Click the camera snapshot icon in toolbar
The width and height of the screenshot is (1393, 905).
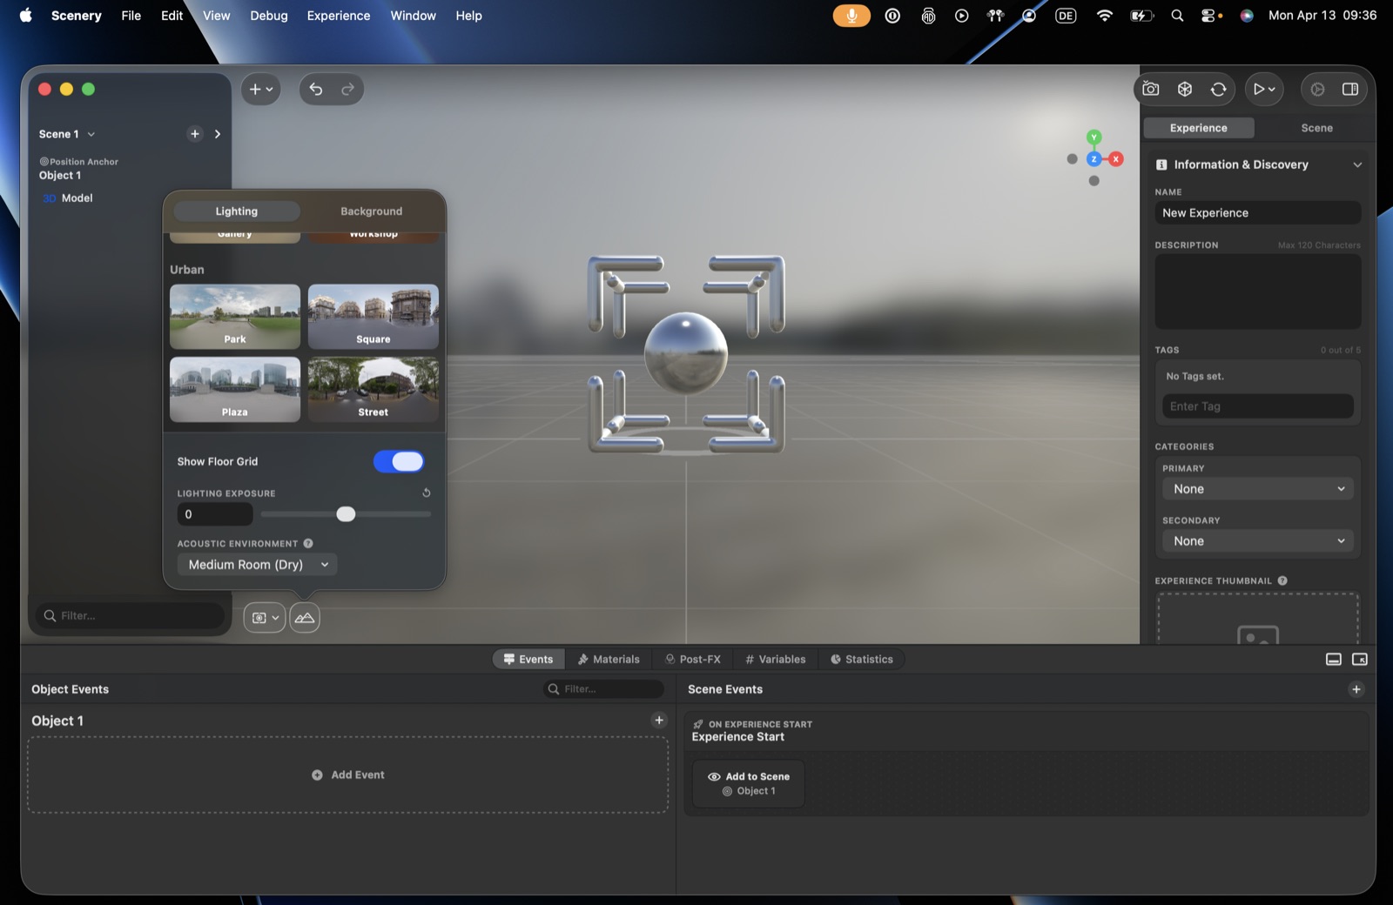(1151, 89)
